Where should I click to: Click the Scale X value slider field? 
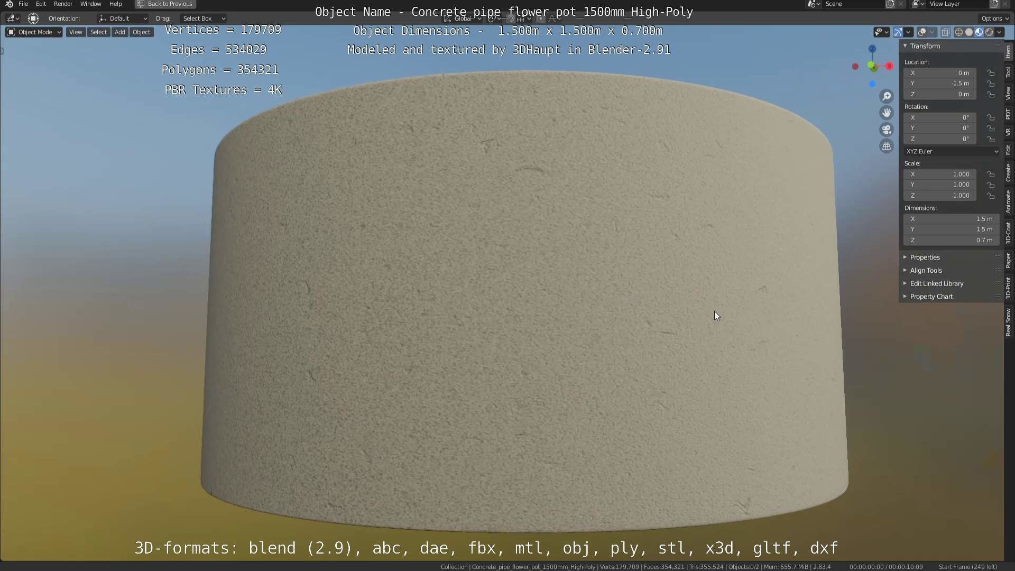[x=940, y=174]
